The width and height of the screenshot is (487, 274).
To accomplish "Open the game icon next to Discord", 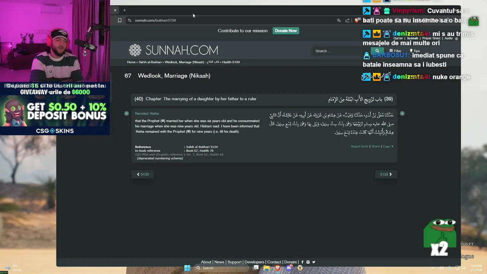I will (300, 268).
